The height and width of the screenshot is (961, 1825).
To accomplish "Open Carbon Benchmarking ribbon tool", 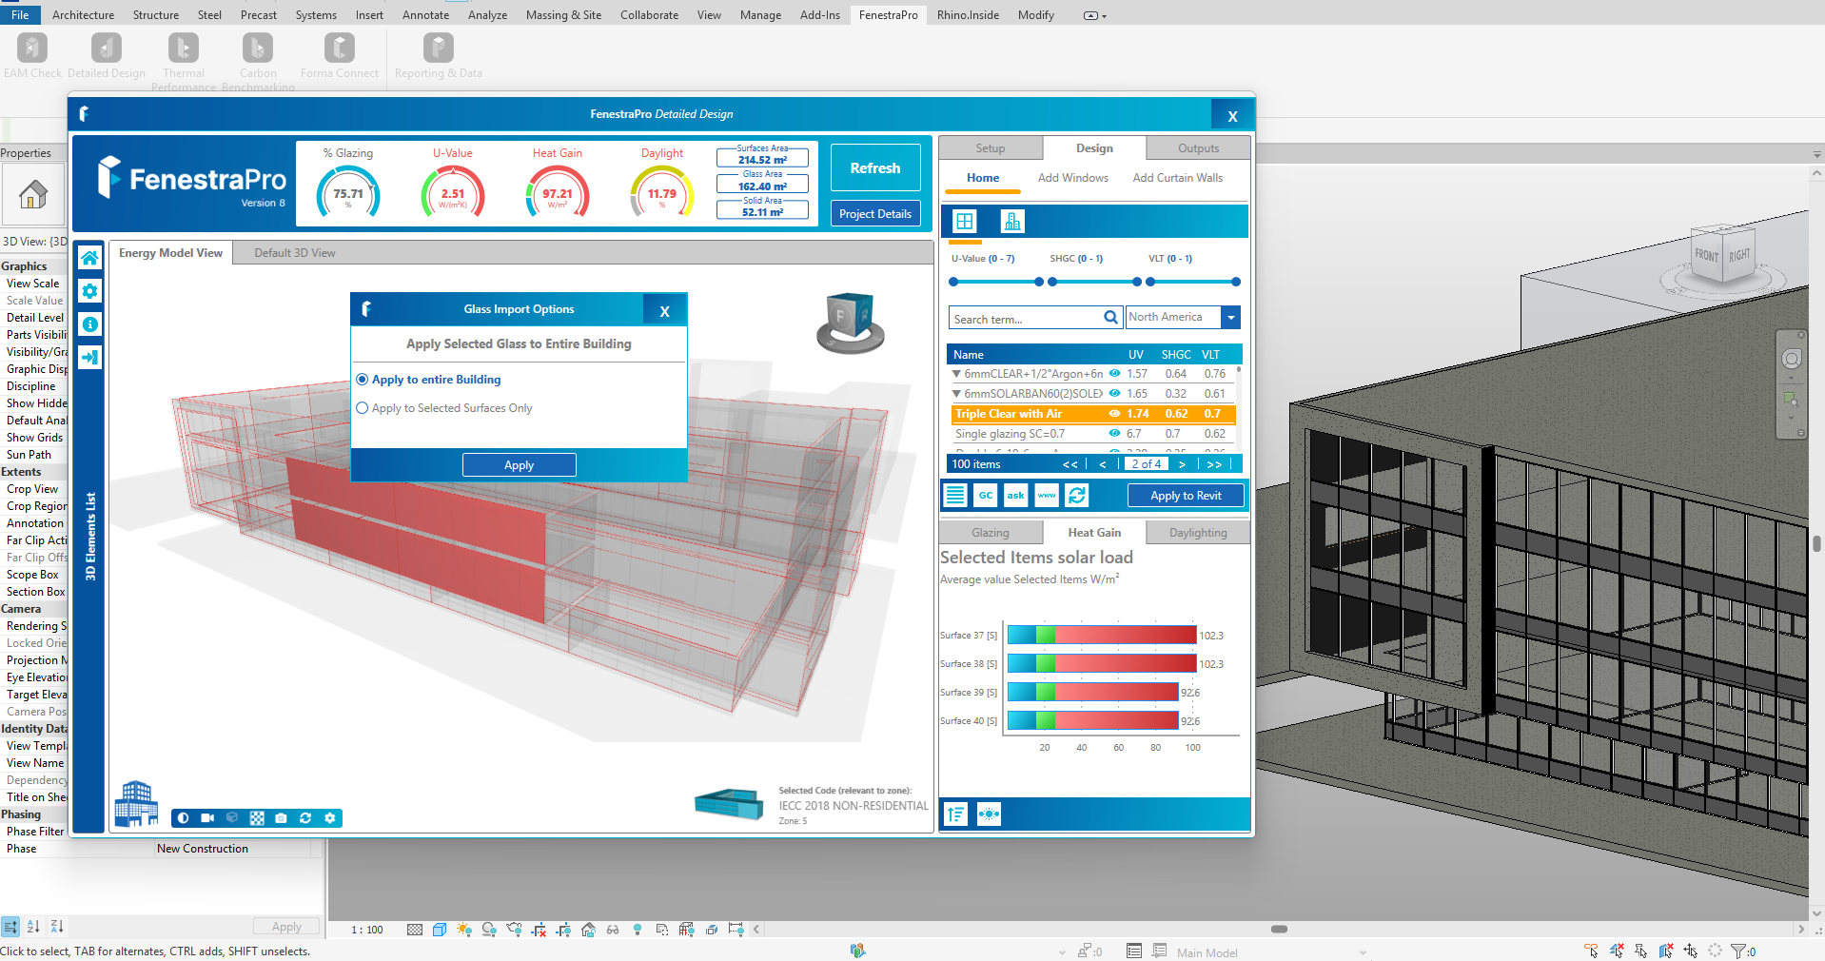I will pyautogui.click(x=258, y=62).
